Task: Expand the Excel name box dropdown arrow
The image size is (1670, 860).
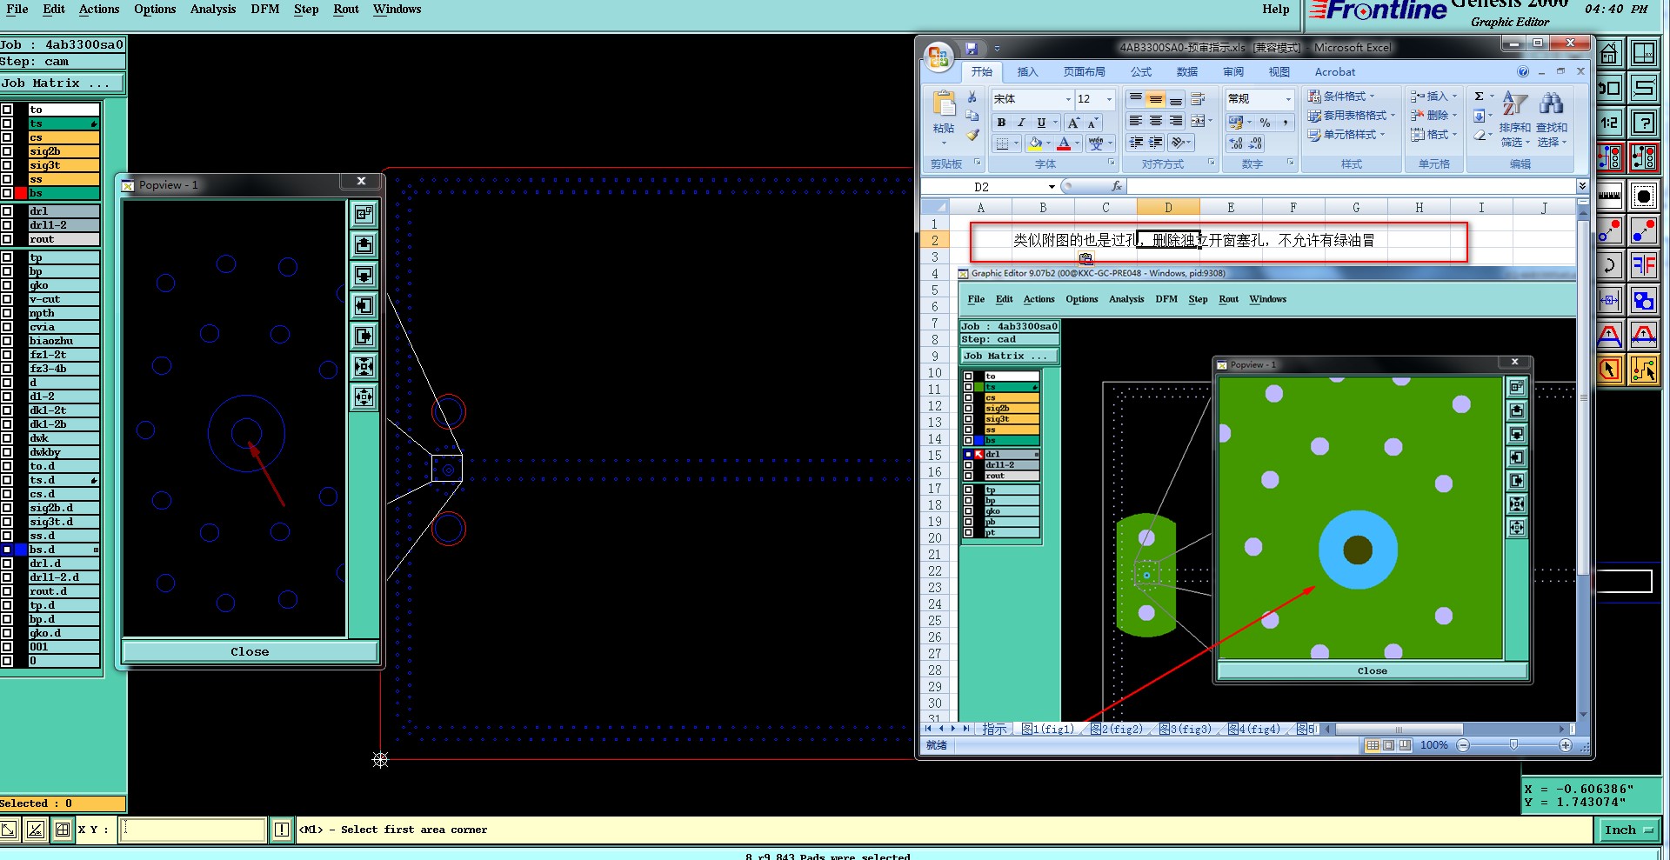Action: click(1052, 187)
